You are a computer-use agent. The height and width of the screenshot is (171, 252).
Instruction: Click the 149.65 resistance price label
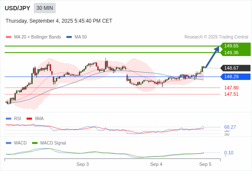(231, 46)
